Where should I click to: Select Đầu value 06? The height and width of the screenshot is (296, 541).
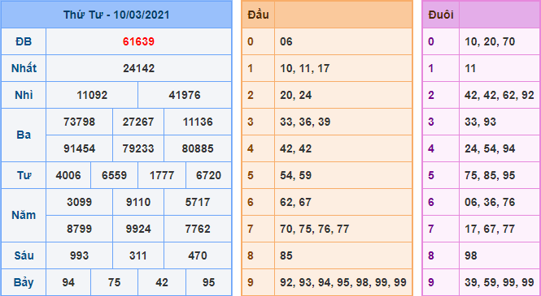(x=286, y=41)
